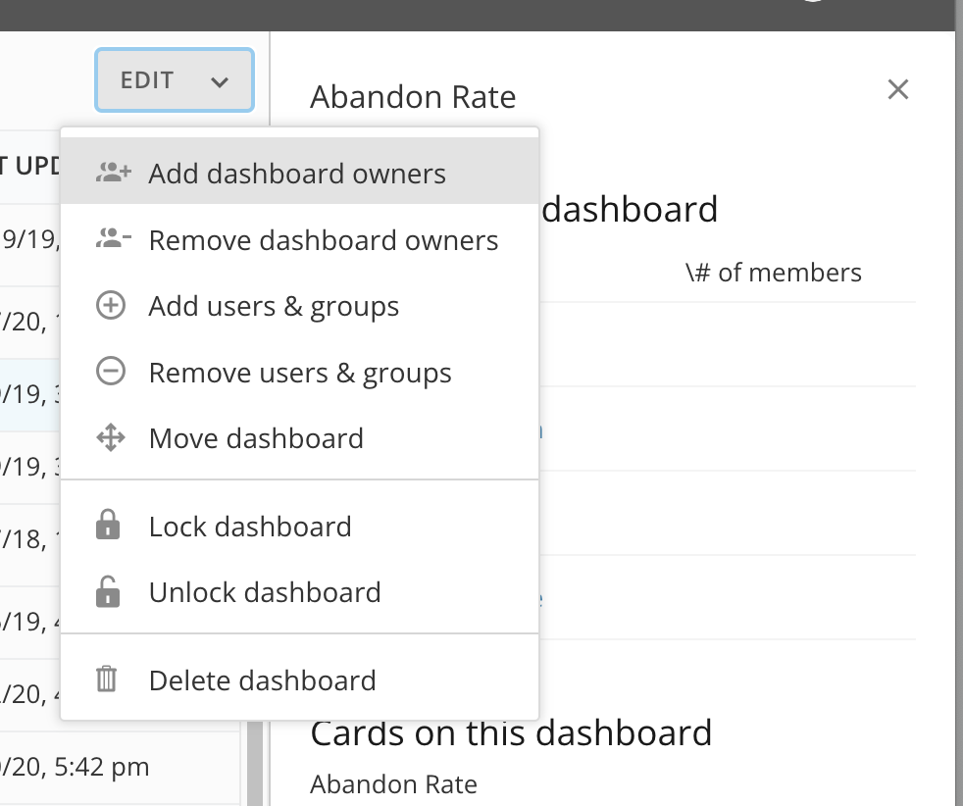Select Move dashboard entry

coord(300,438)
